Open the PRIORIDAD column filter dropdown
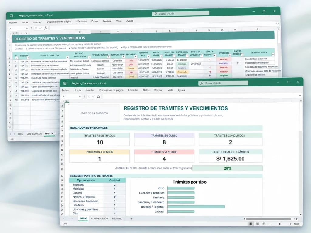 click(136, 56)
